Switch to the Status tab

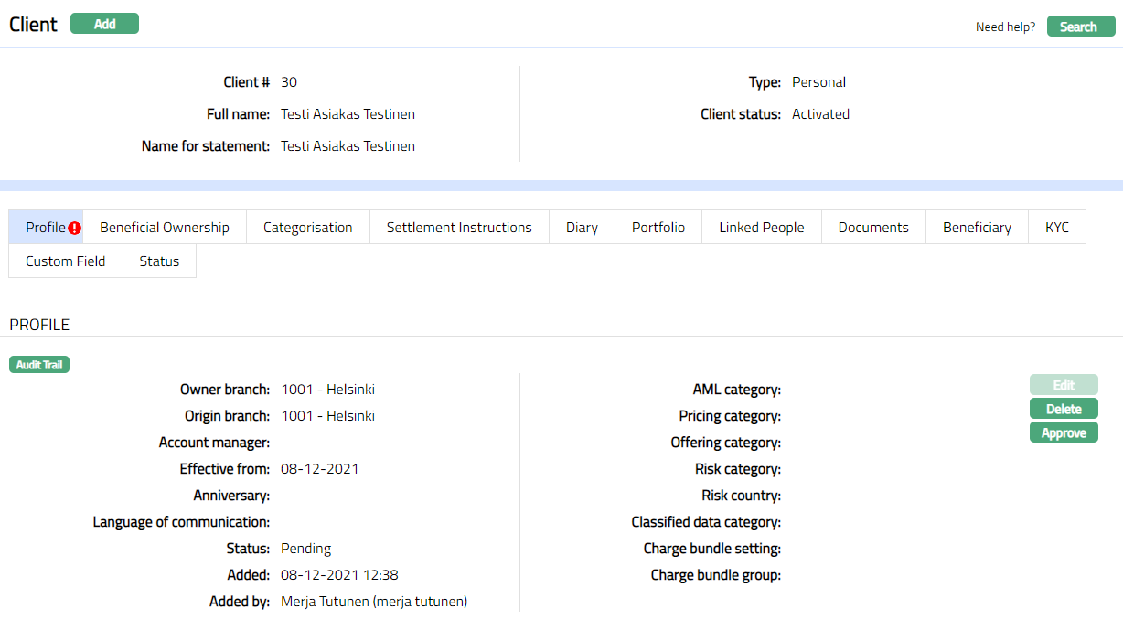pos(159,261)
